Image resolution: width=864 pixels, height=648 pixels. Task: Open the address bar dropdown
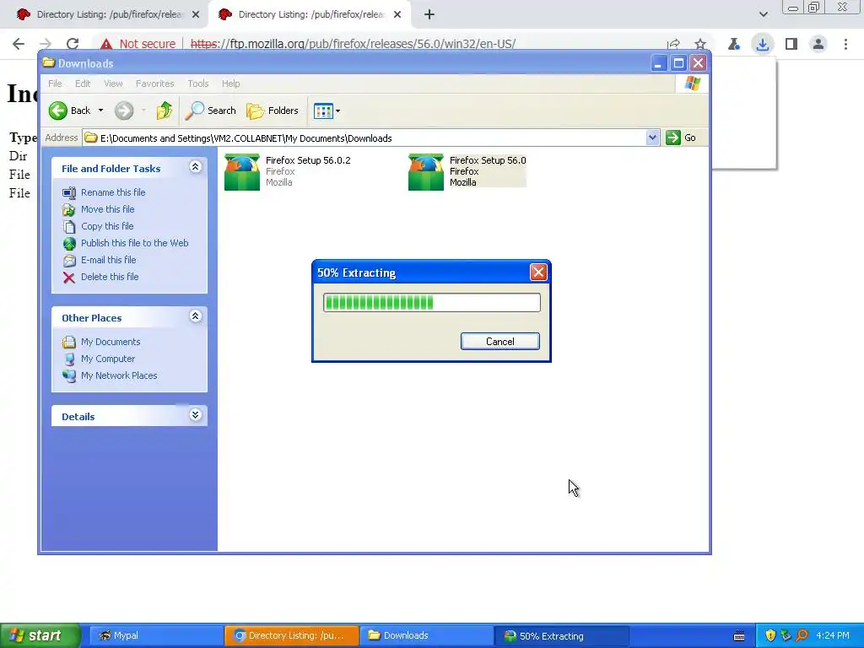coord(652,138)
